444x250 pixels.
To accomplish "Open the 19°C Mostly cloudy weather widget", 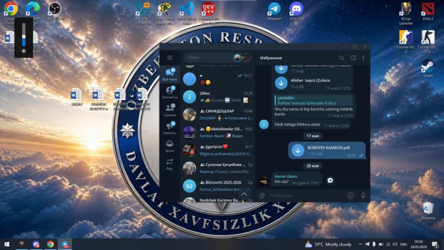I will pyautogui.click(x=328, y=244).
